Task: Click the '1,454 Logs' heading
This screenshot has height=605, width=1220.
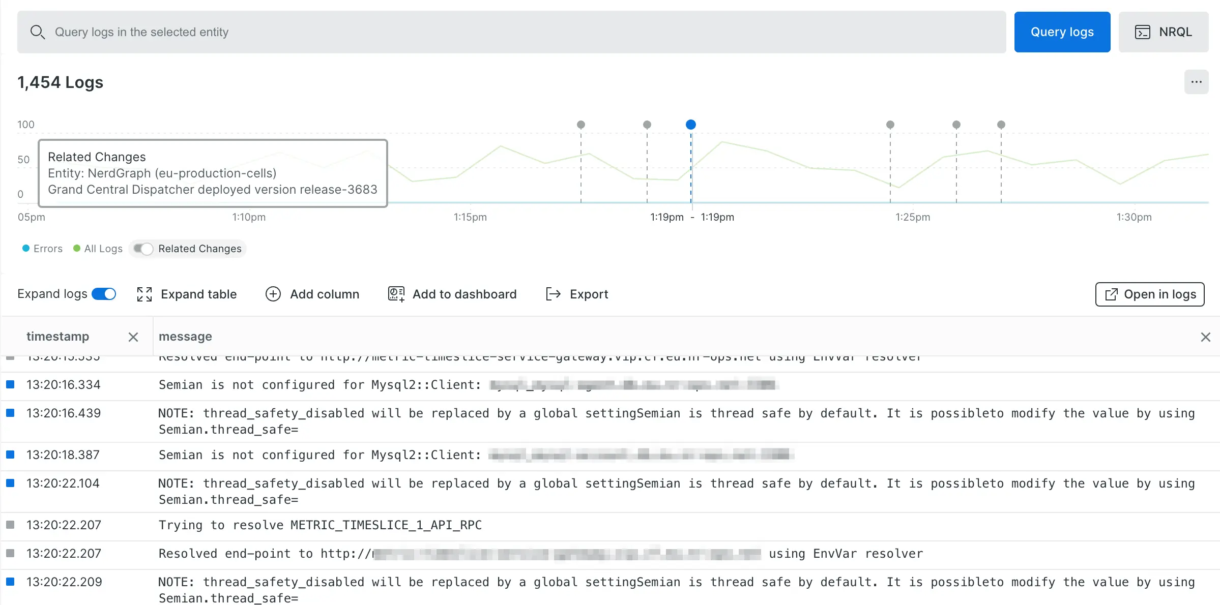Action: coord(61,82)
